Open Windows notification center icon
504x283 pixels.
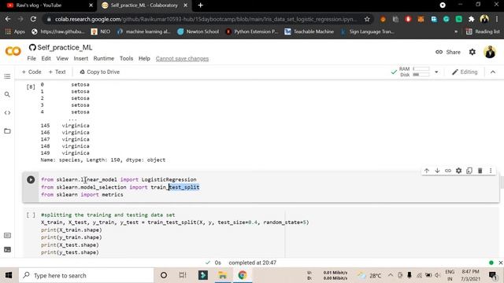(492, 275)
